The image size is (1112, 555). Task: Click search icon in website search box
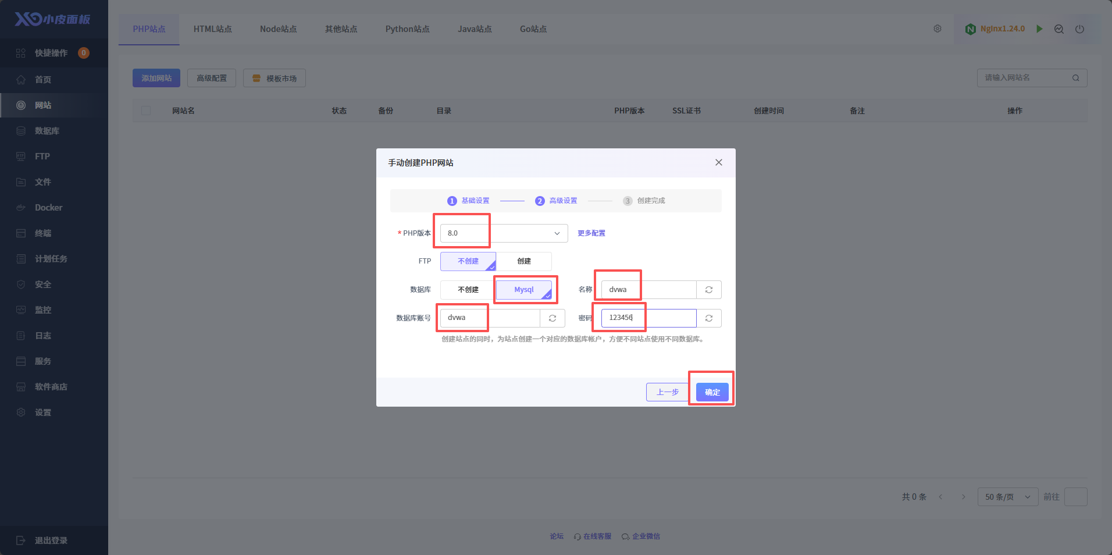pos(1075,78)
